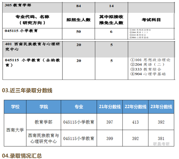
Task: Click exam subject '②204 英语（二）' in large list
Action: click(147, 65)
